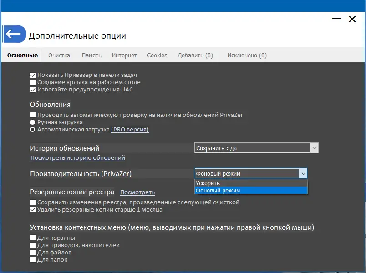This screenshot has height=273, width=366.
Task: Open the Исключено (0) tab
Action: click(x=247, y=56)
